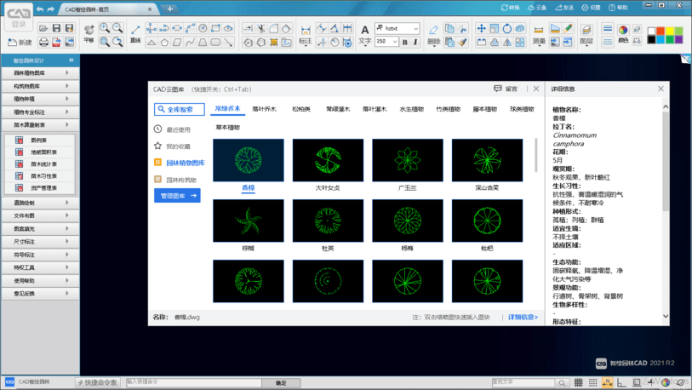Click the 管理图库 button
692x390 pixels.
click(x=177, y=195)
